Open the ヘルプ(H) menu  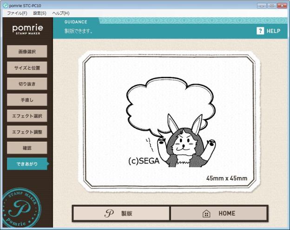pyautogui.click(x=61, y=13)
